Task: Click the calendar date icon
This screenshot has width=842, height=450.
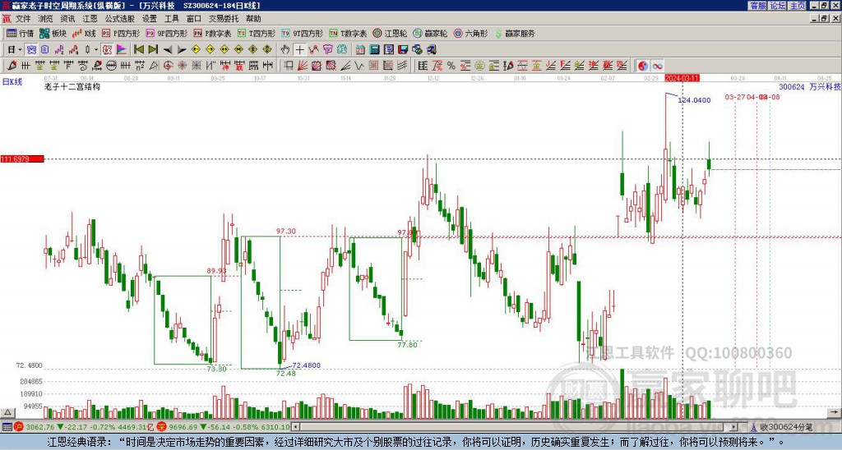Action: pyautogui.click(x=360, y=50)
